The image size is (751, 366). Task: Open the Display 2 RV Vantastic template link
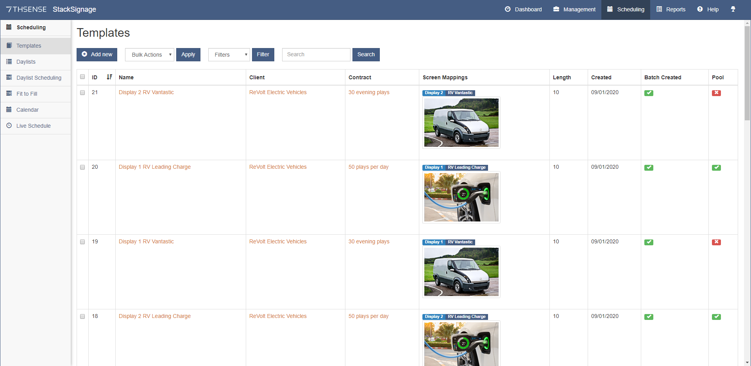point(146,92)
